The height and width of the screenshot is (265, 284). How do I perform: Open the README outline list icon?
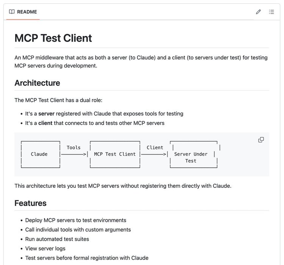(x=272, y=12)
